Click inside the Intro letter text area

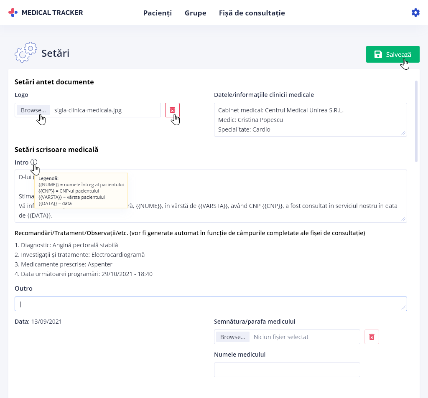click(211, 196)
